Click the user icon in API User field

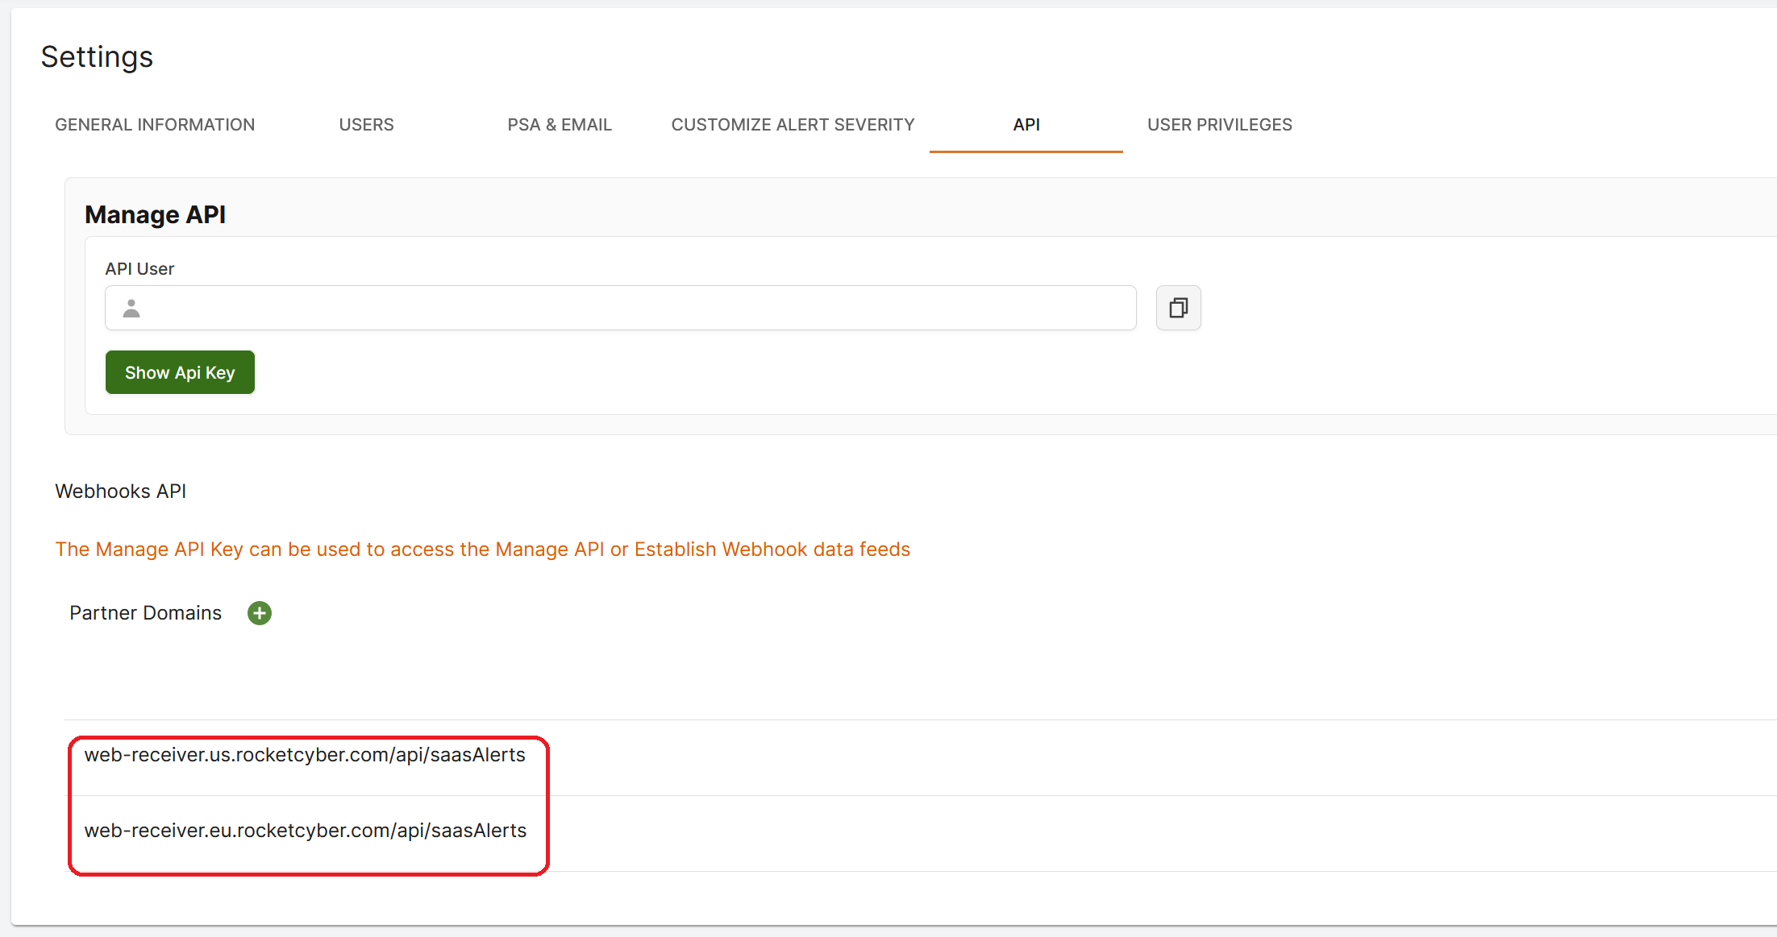131,308
